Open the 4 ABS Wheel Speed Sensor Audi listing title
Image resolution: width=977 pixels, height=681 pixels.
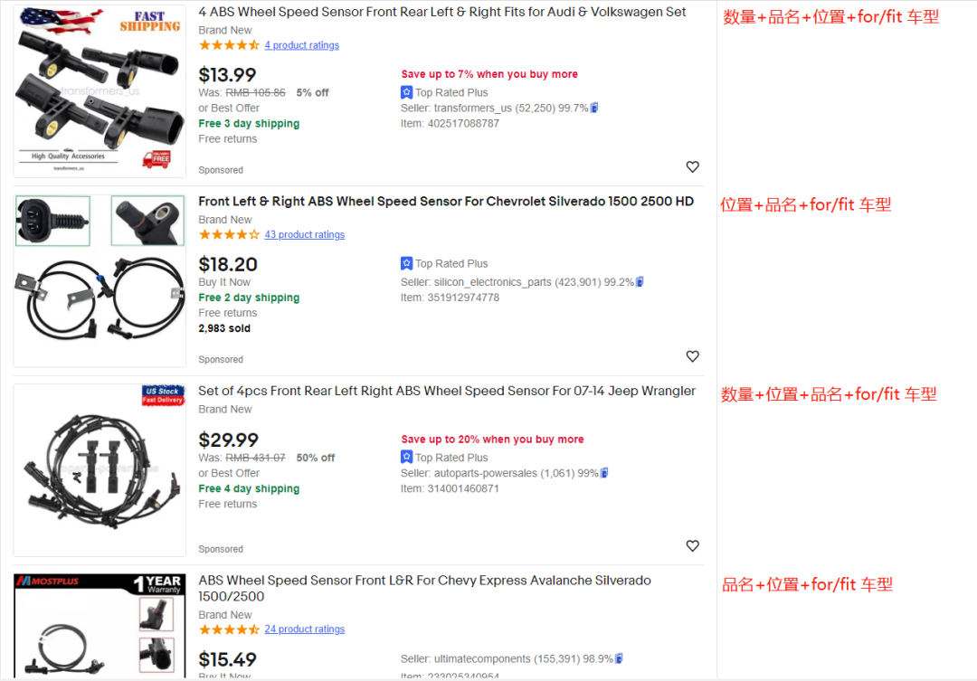(x=442, y=13)
